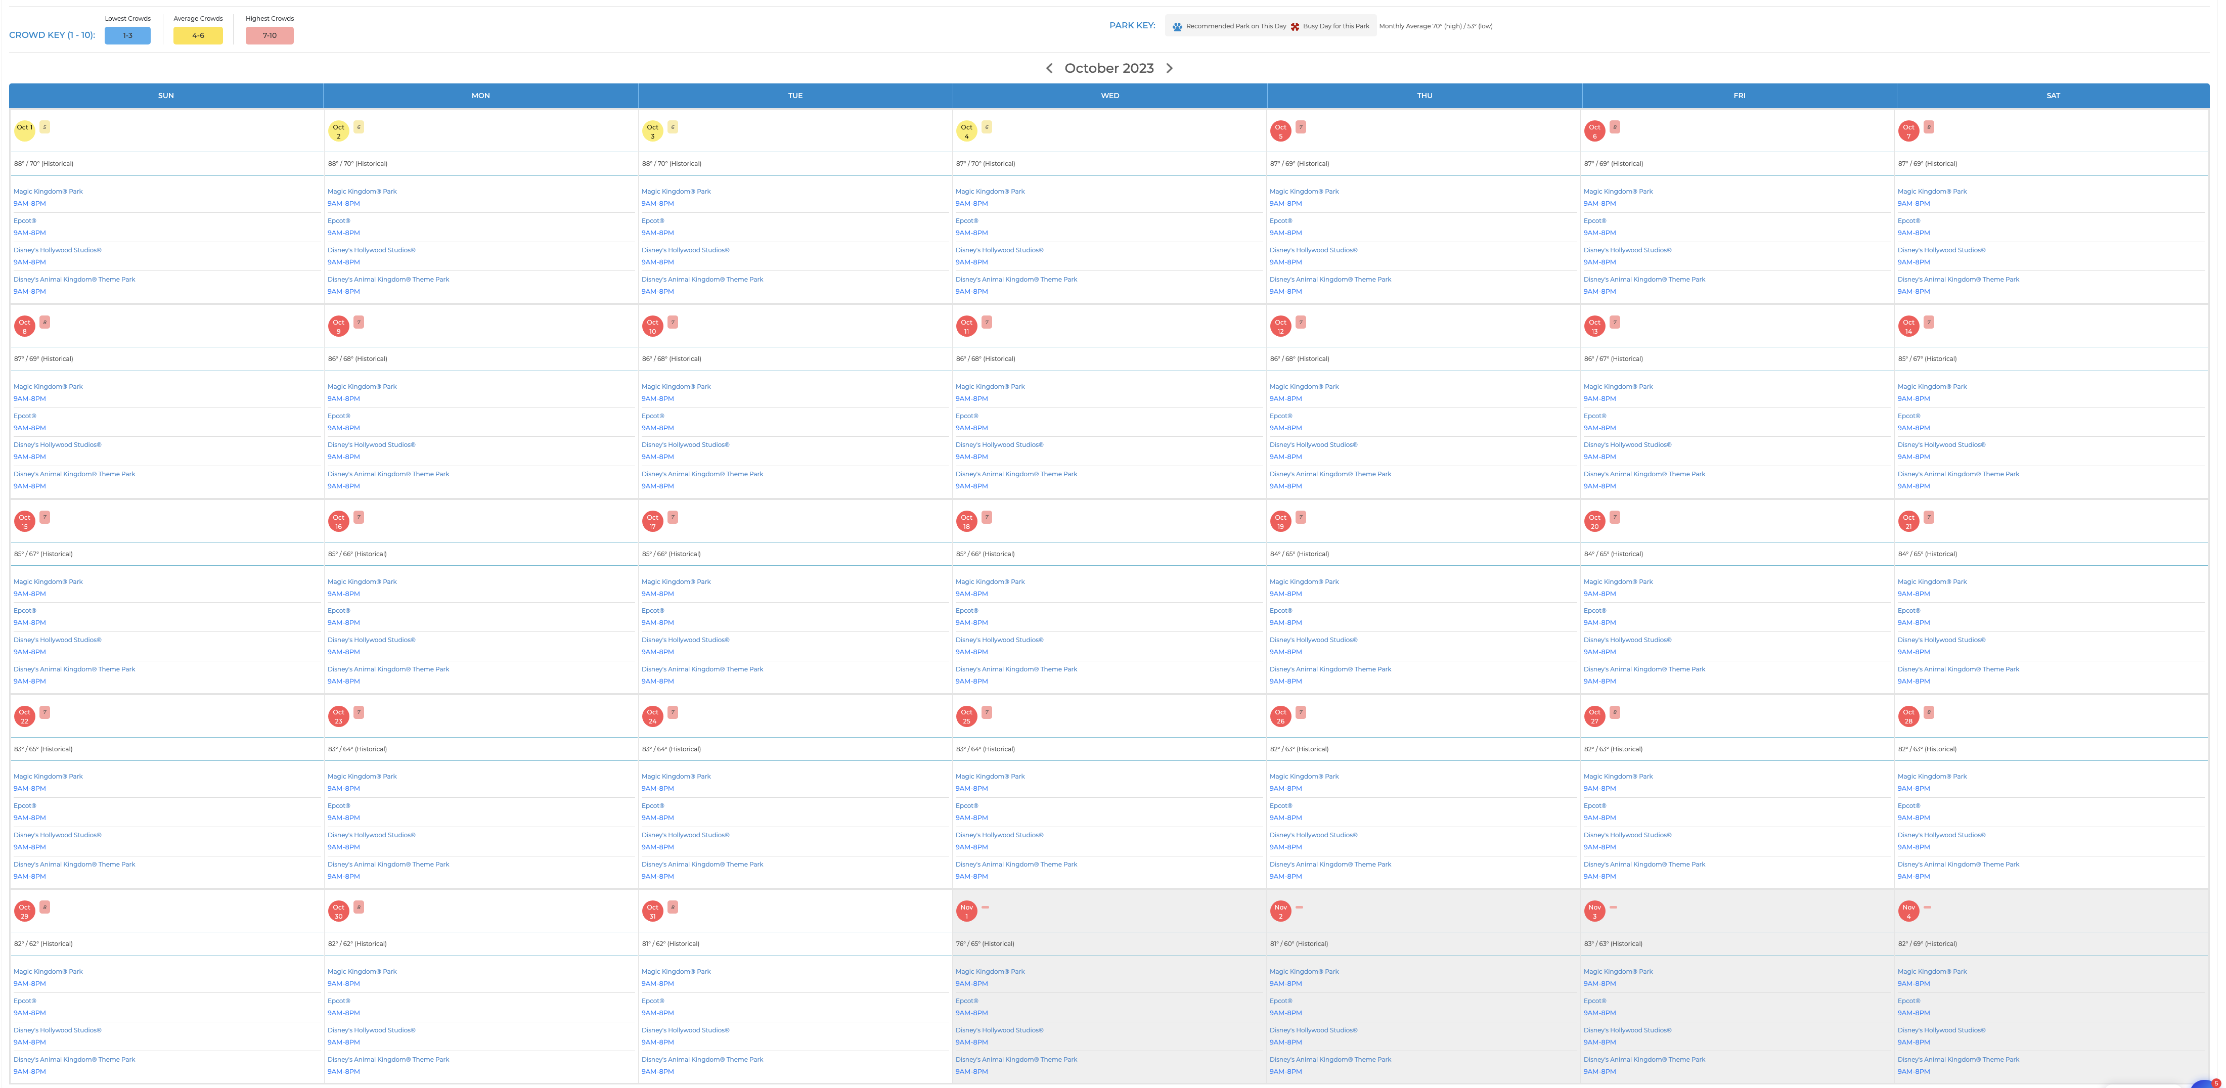The width and height of the screenshot is (2226, 1088).
Task: Select the Oct 1 date circle
Action: coord(24,130)
